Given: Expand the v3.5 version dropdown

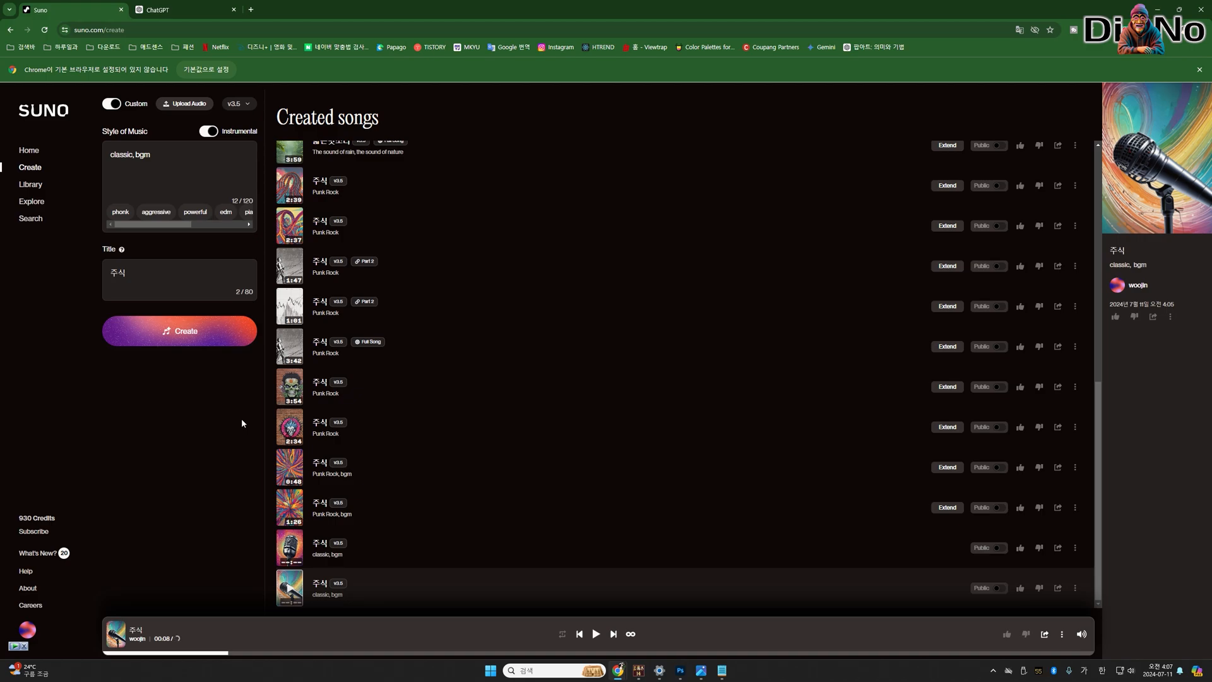Looking at the screenshot, I should (237, 104).
